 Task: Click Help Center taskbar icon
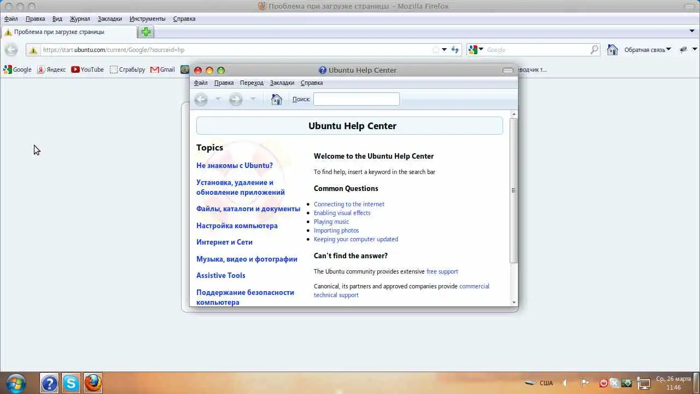coord(49,383)
